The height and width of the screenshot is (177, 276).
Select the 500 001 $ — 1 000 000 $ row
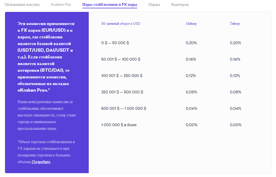pos(171,108)
